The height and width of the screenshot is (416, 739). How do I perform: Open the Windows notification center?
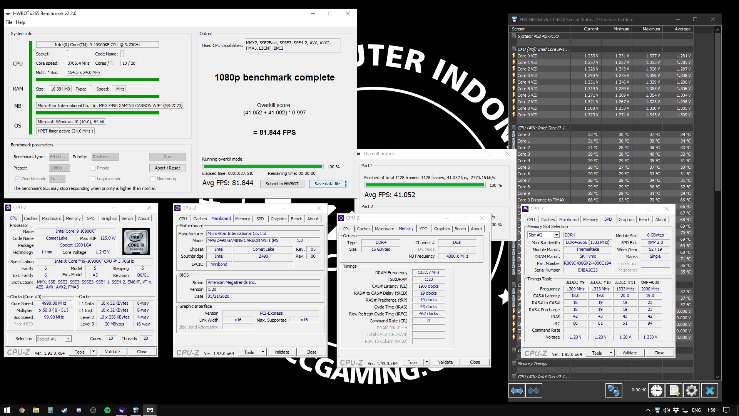point(726,410)
